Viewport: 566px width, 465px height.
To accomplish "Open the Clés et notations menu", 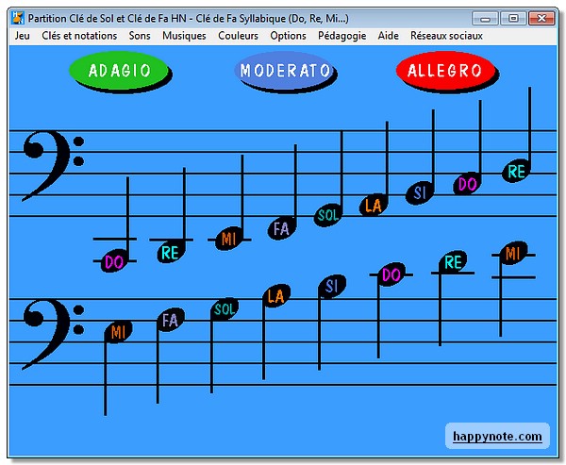I will [79, 36].
